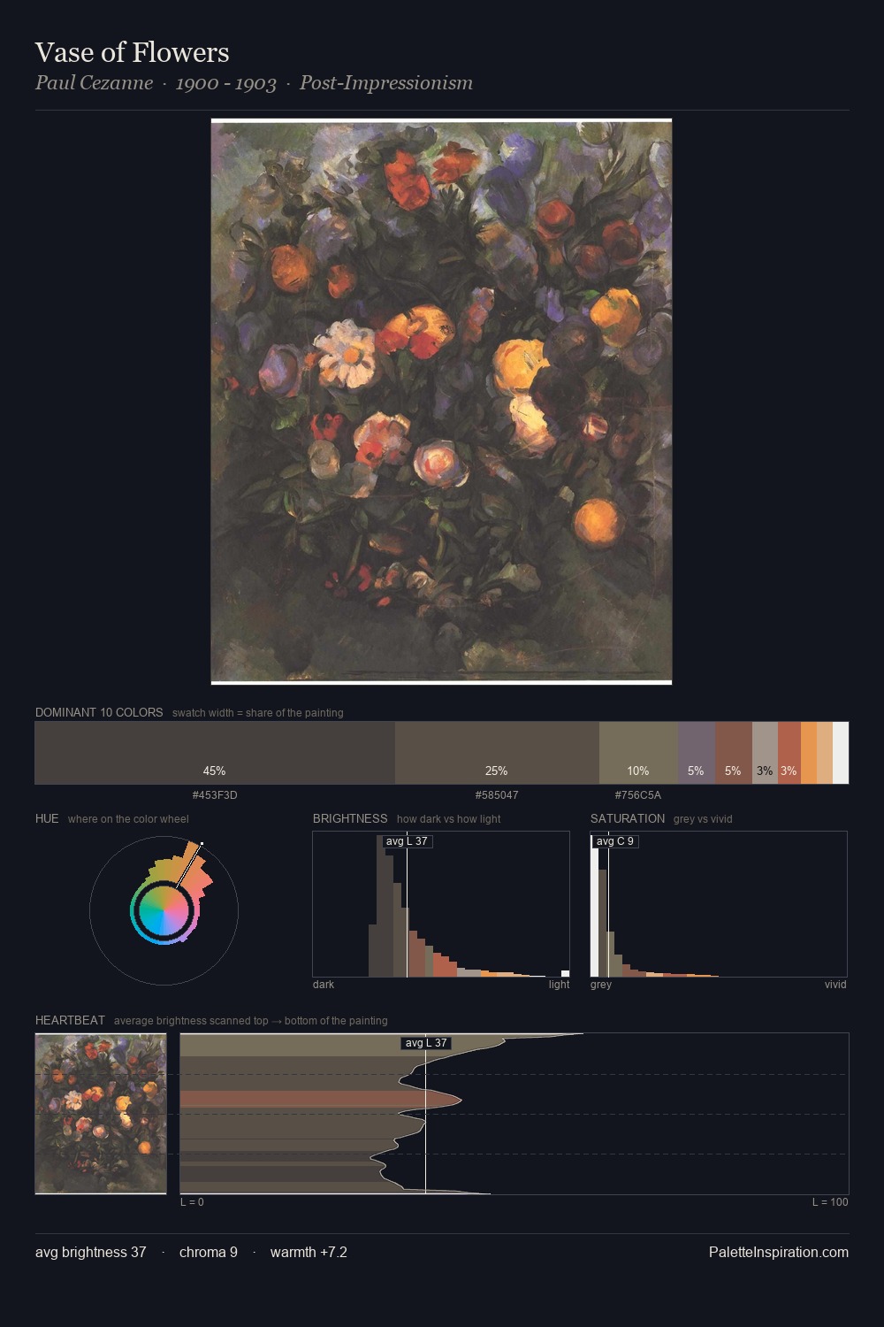The width and height of the screenshot is (884, 1327).
Task: Click the #585047 hex code label
Action: 497,795
